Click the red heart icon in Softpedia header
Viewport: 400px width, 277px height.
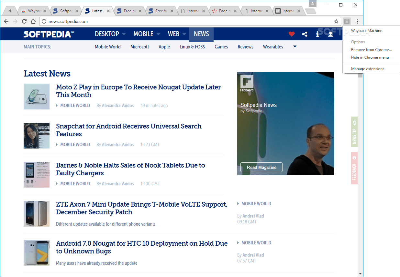(292, 34)
